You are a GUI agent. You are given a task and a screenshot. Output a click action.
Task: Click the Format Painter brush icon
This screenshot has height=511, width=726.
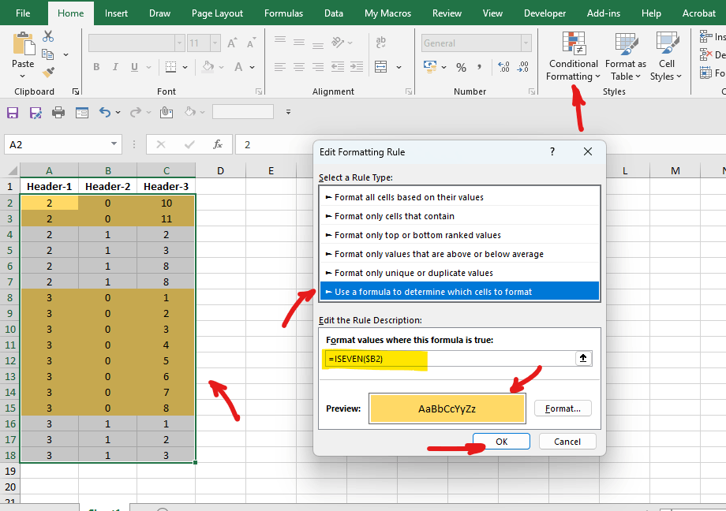click(48, 73)
